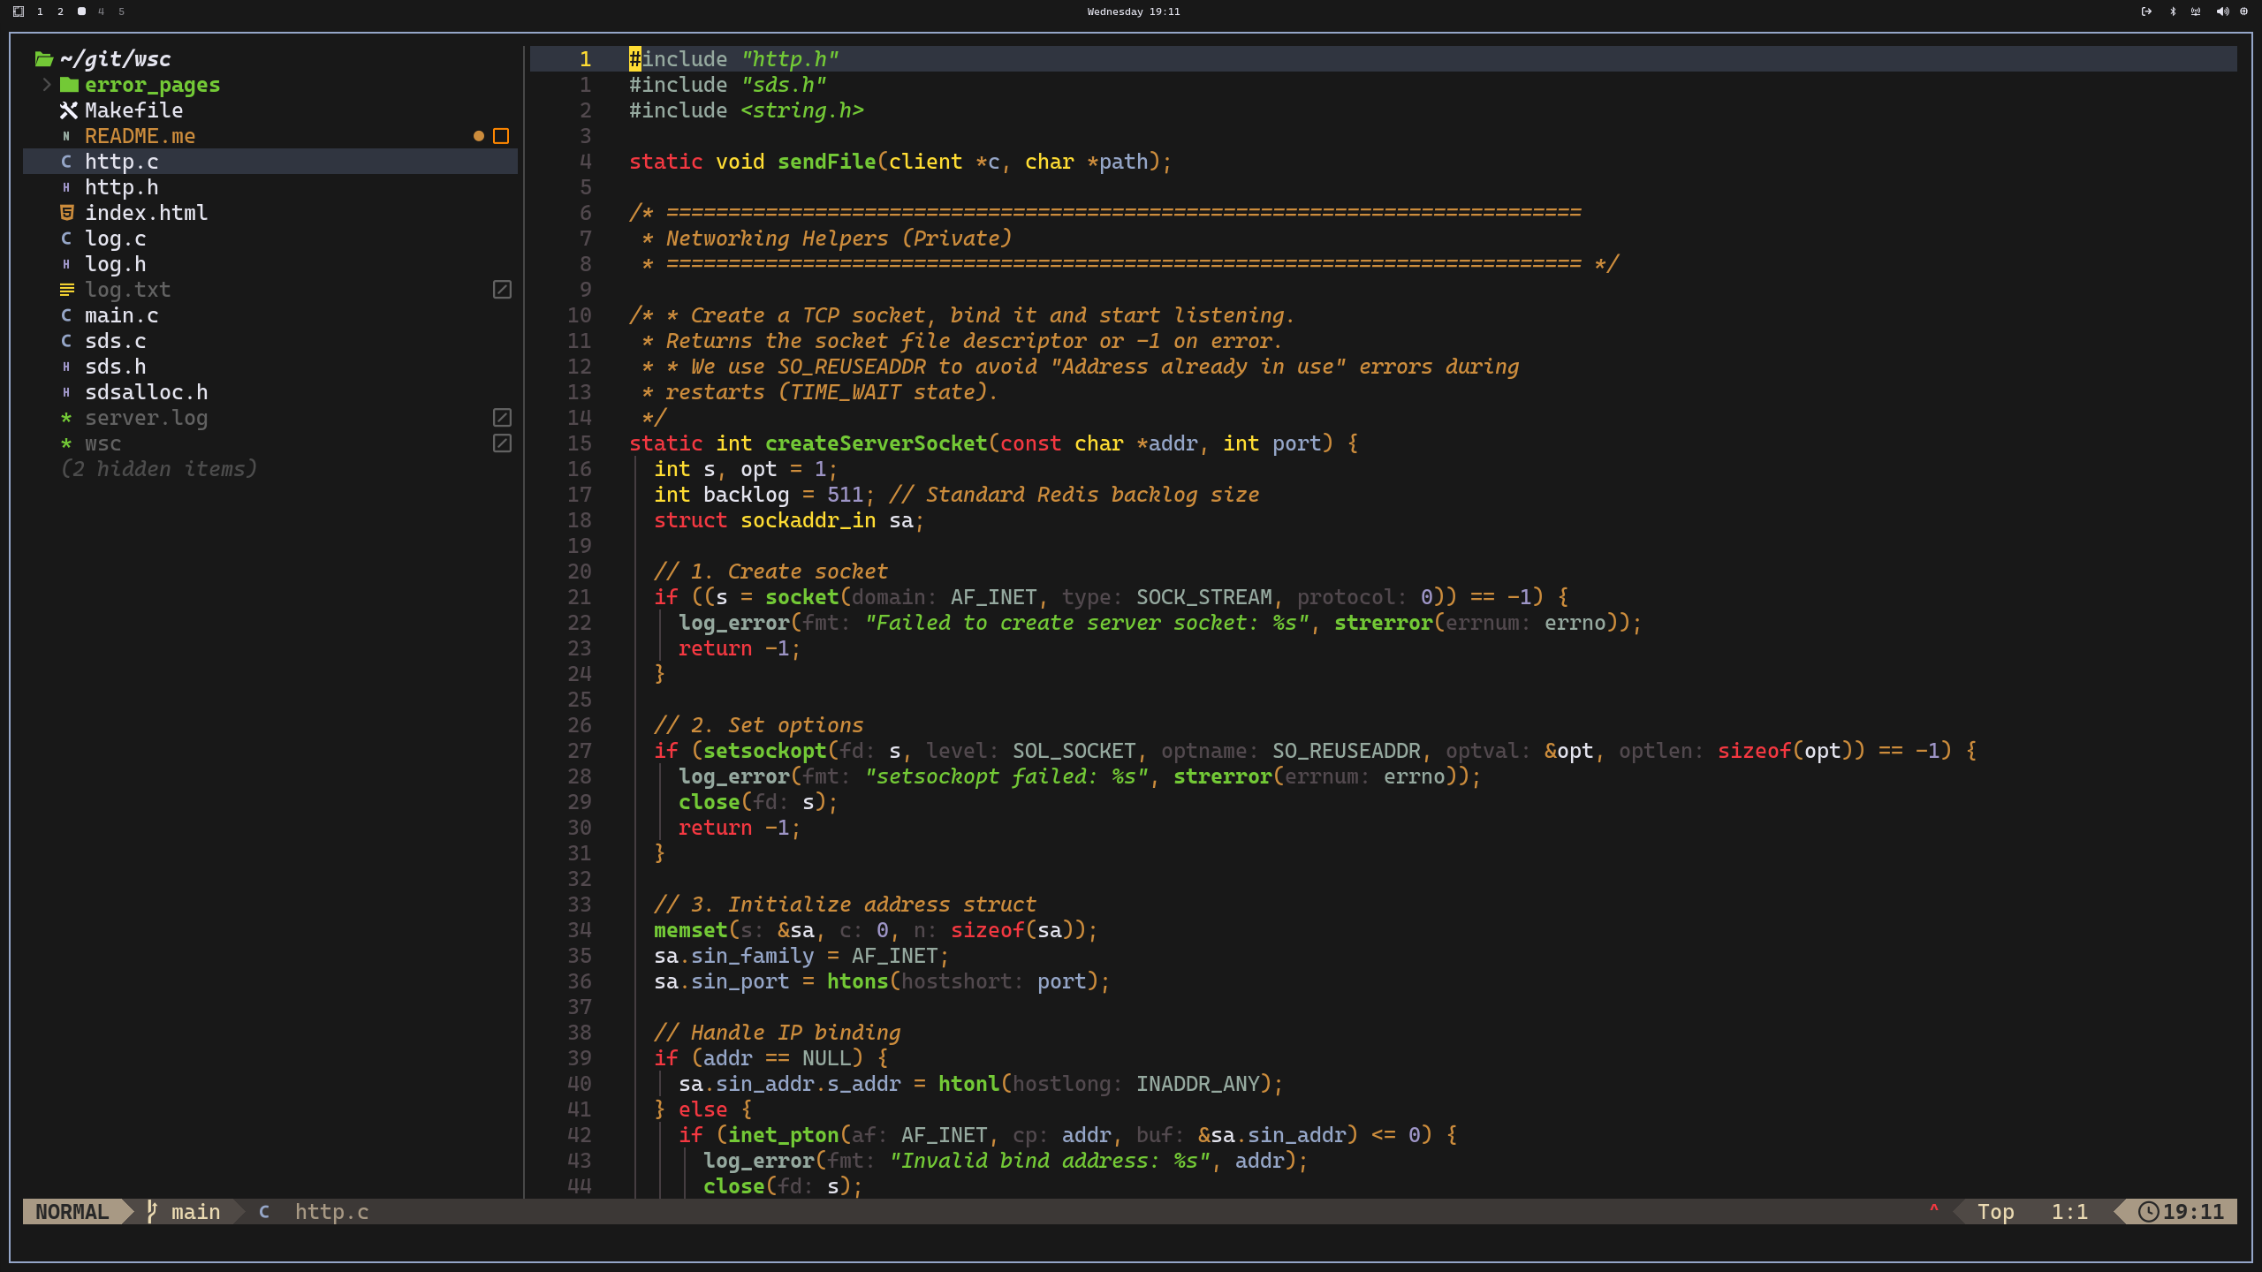Click the clock icon in statusline
This screenshot has height=1272, width=2262.
[2148, 1211]
